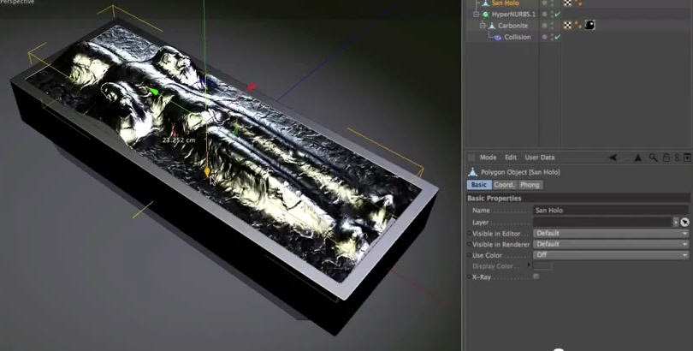The image size is (693, 351).
Task: Click the 23.252 cm readout in viewport
Action: pos(179,140)
